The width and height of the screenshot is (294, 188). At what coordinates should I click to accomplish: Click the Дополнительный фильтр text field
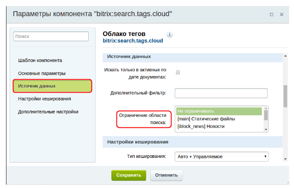coord(221,93)
